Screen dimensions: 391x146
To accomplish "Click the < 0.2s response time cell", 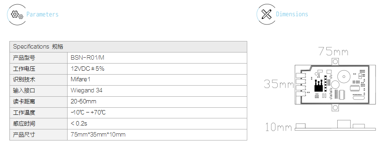I will coord(157,124).
